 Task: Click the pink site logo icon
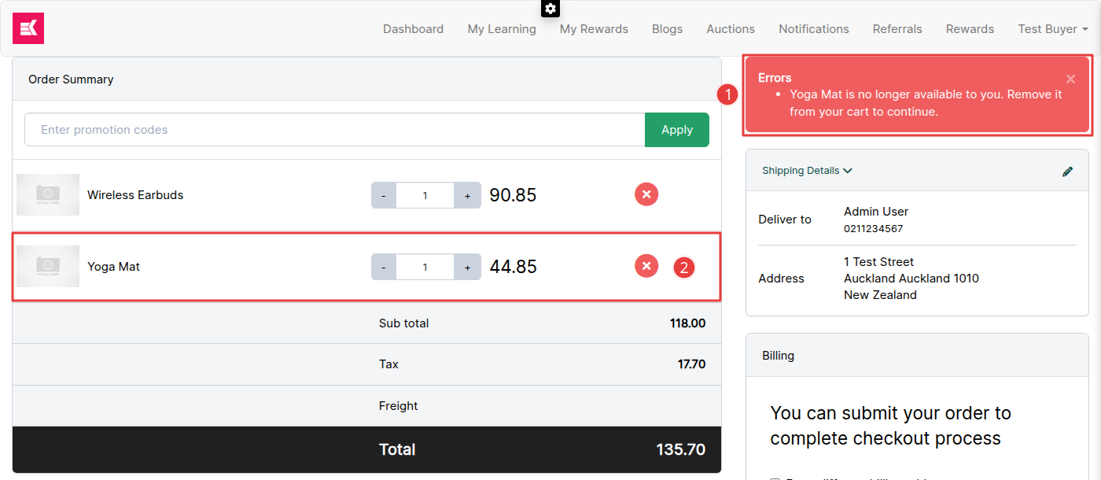coord(28,28)
